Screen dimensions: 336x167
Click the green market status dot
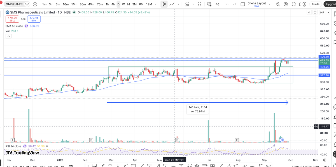pos(74,12)
